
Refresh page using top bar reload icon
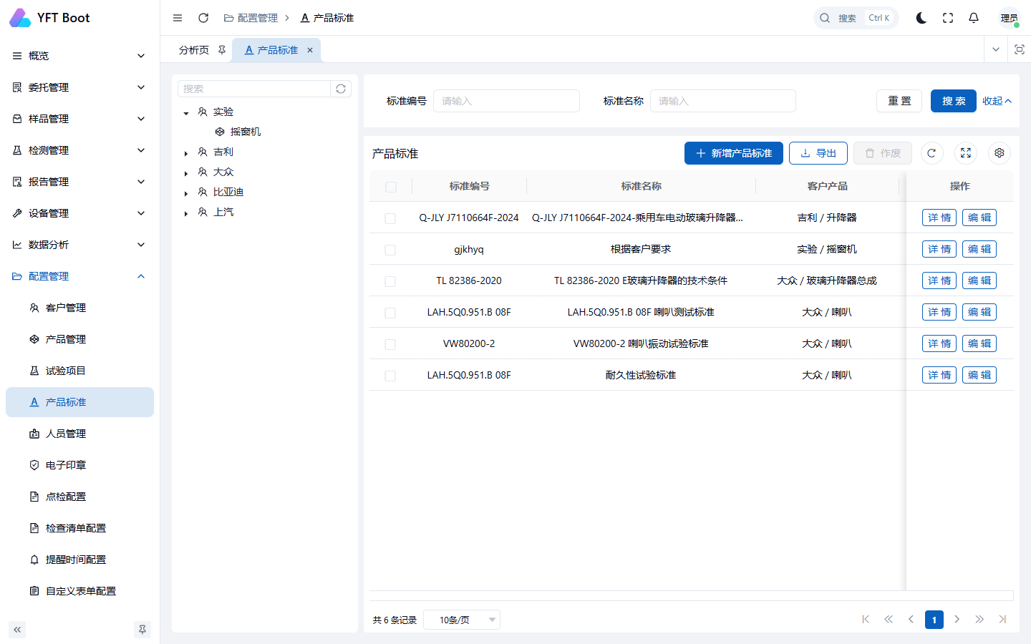203,18
